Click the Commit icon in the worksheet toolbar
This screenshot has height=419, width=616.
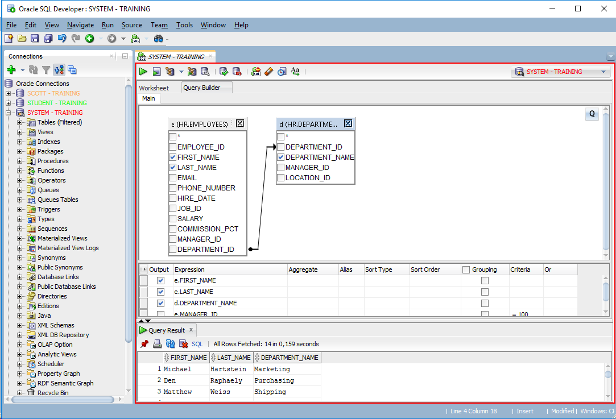pyautogui.click(x=224, y=72)
